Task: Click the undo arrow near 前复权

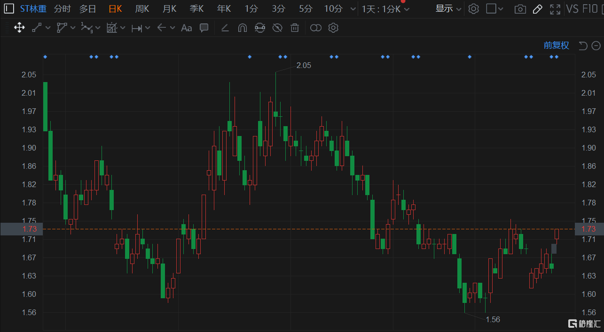Action: click(x=583, y=45)
